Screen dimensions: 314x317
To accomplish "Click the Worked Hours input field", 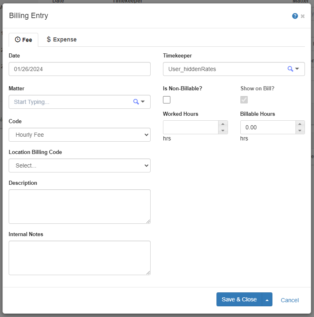I will pyautogui.click(x=191, y=127).
